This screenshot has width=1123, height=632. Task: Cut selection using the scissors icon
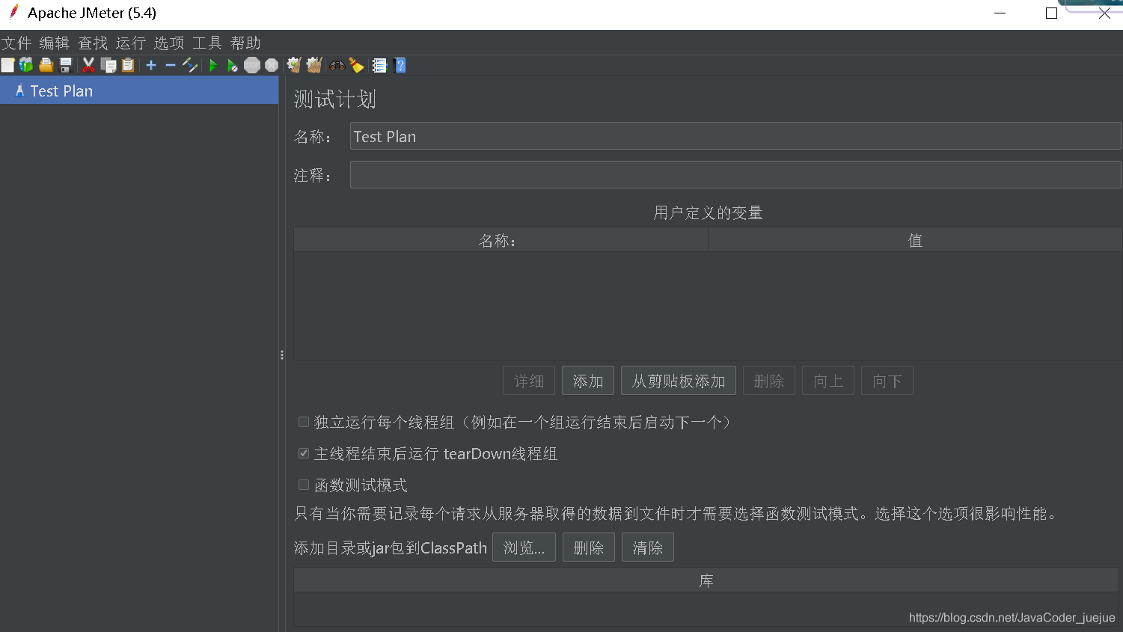[88, 65]
